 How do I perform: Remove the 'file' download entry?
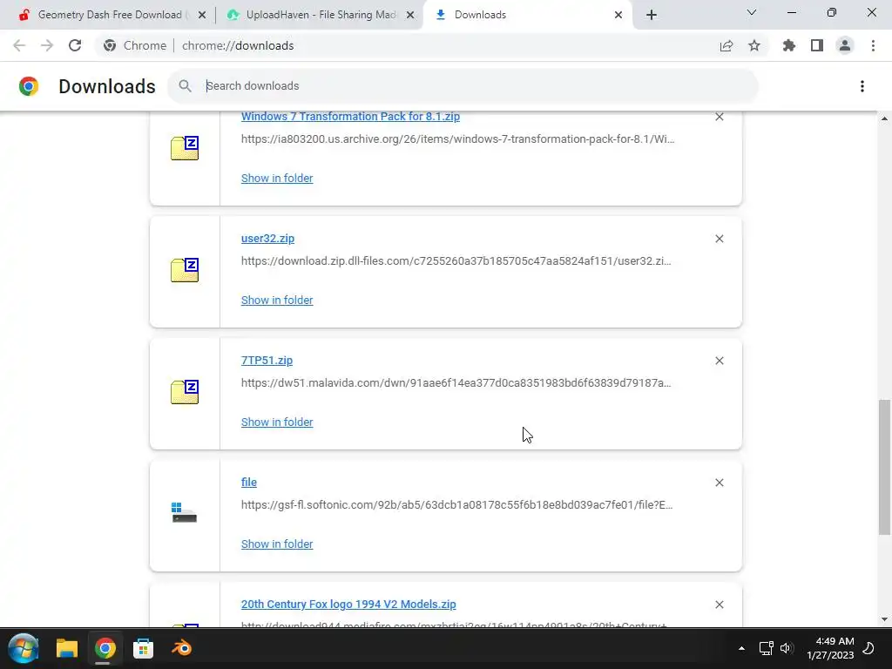(719, 483)
